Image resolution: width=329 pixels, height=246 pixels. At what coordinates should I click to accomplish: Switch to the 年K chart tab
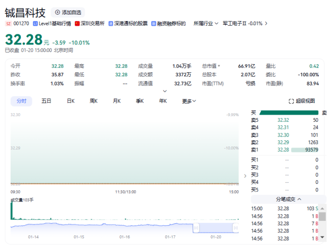coord(163,101)
